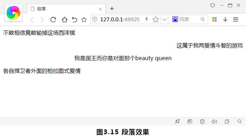Toggle speed mode lightning icon
The width and height of the screenshot is (246, 138).
147,19
